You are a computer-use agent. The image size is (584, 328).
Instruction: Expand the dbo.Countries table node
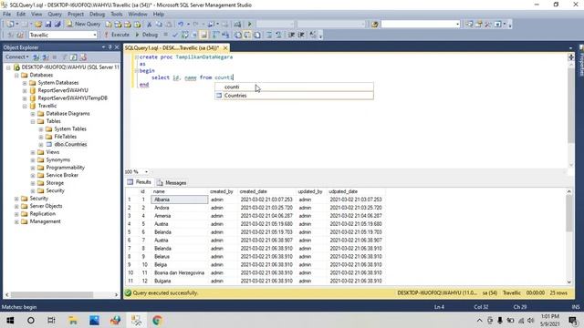tap(41, 145)
